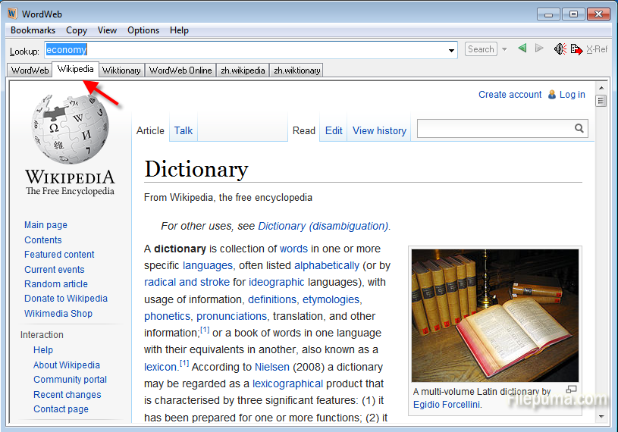Click the grey Forward navigation arrow
The width and height of the screenshot is (618, 432).
pos(539,49)
